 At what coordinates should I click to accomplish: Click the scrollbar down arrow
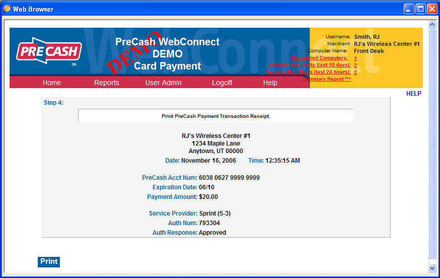coord(432,268)
